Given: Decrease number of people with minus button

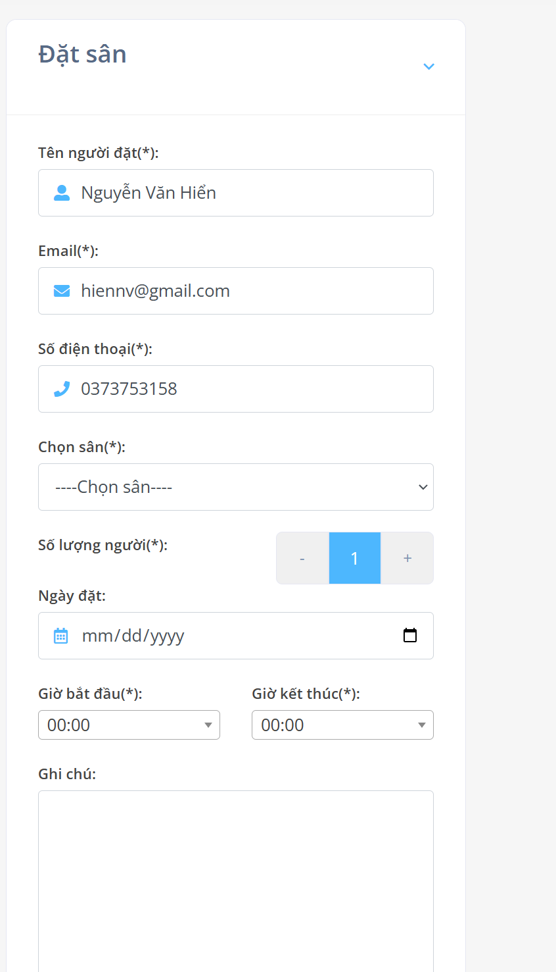Looking at the screenshot, I should [302, 558].
